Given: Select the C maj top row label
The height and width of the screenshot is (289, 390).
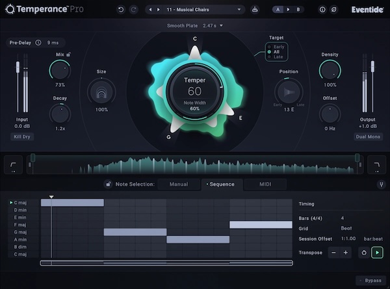Looking at the screenshot, I should tap(20, 203).
